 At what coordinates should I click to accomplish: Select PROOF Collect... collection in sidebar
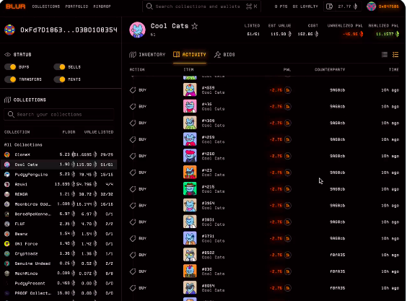[x=59, y=293]
